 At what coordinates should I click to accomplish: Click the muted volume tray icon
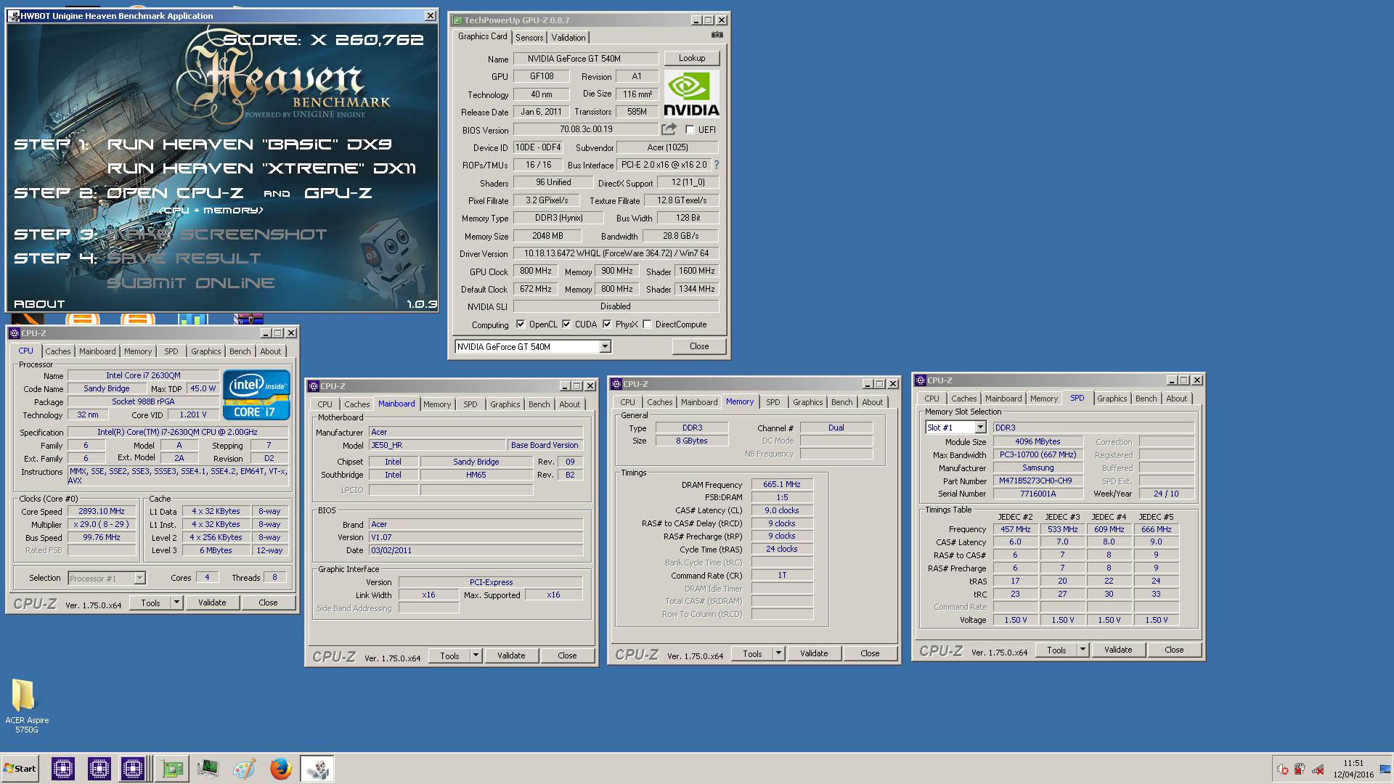pos(1283,769)
